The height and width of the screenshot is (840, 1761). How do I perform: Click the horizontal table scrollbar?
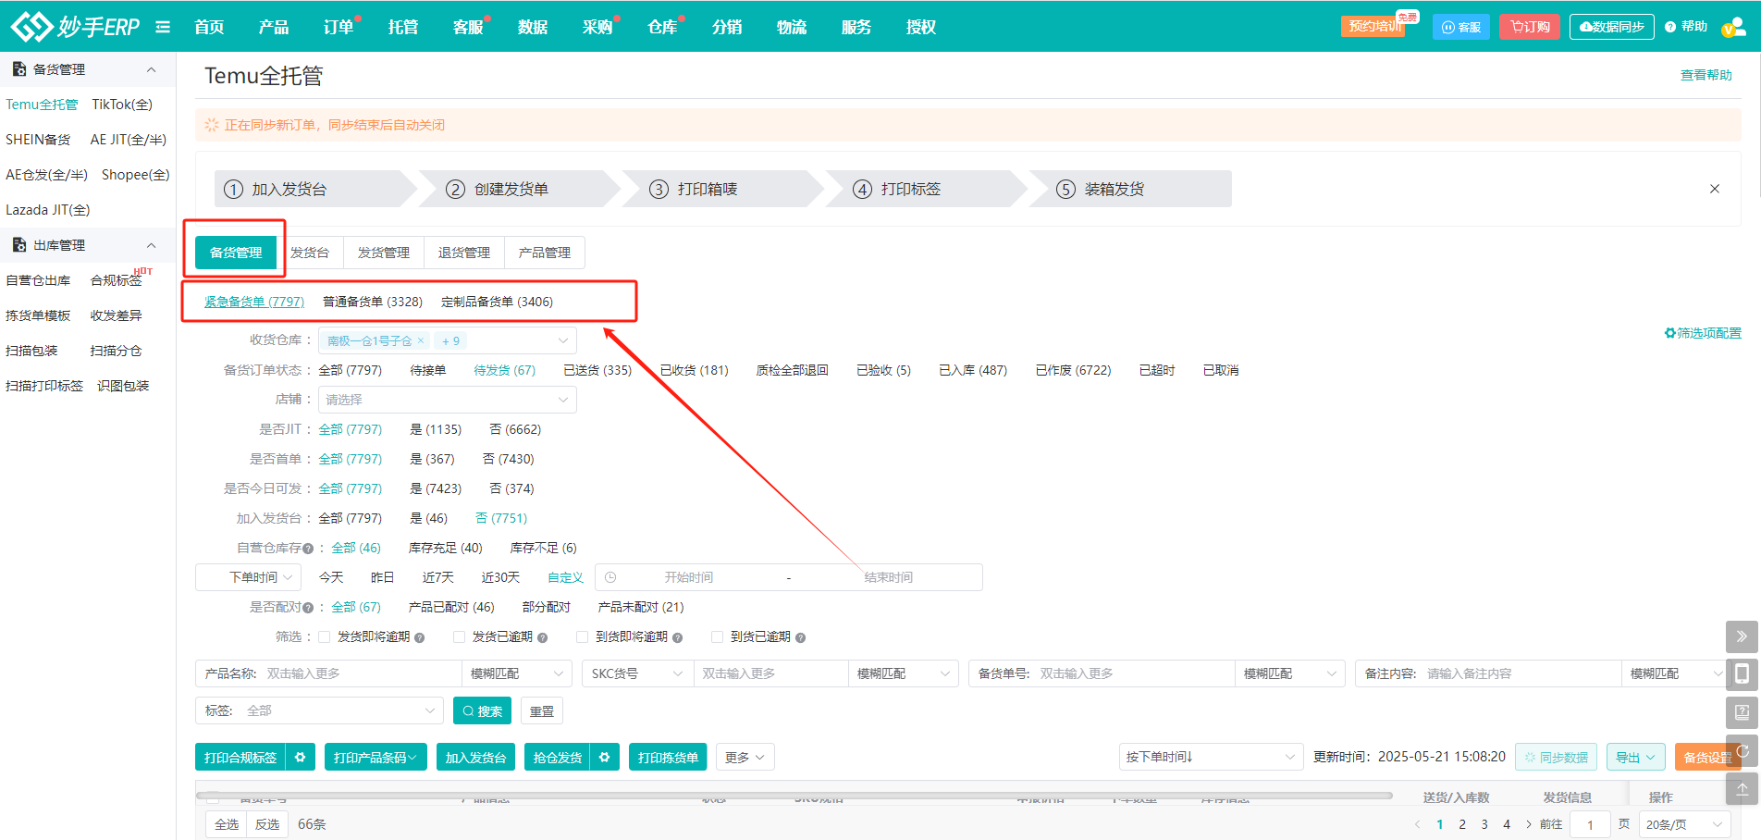794,795
